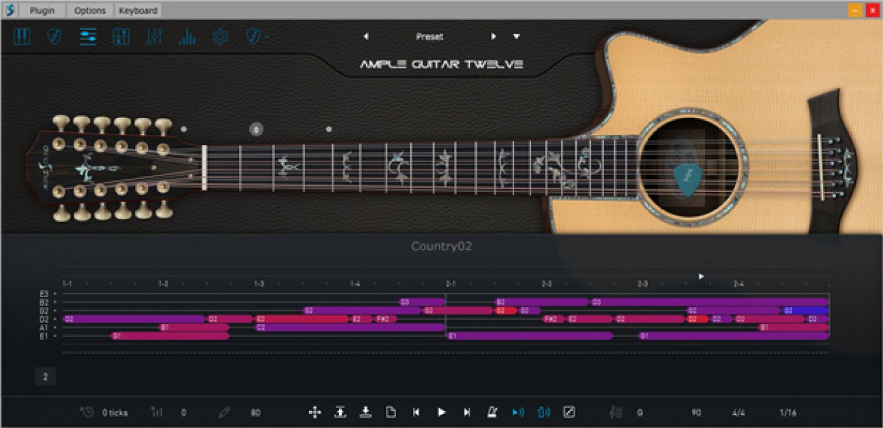Open the 1/16 grid resolution selector
883x428 pixels.
[788, 412]
